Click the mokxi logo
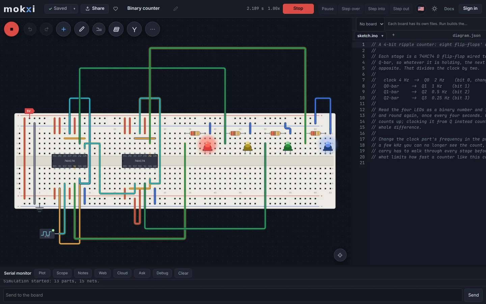This screenshot has width=486, height=304. (x=19, y=9)
